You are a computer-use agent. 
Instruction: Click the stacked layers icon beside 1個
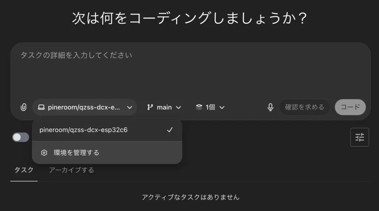199,107
